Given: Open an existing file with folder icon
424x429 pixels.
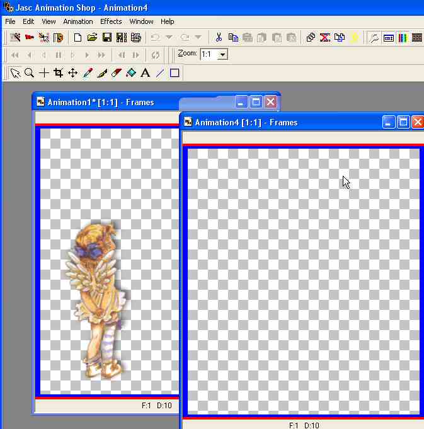Looking at the screenshot, I should tap(92, 37).
